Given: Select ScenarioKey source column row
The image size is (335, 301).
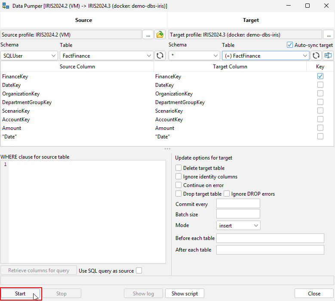Looking at the screenshot, I should coord(77,111).
